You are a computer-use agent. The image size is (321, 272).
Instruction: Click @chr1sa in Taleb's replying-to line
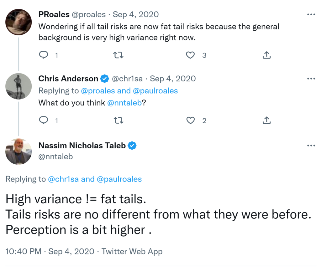pyautogui.click(x=63, y=179)
